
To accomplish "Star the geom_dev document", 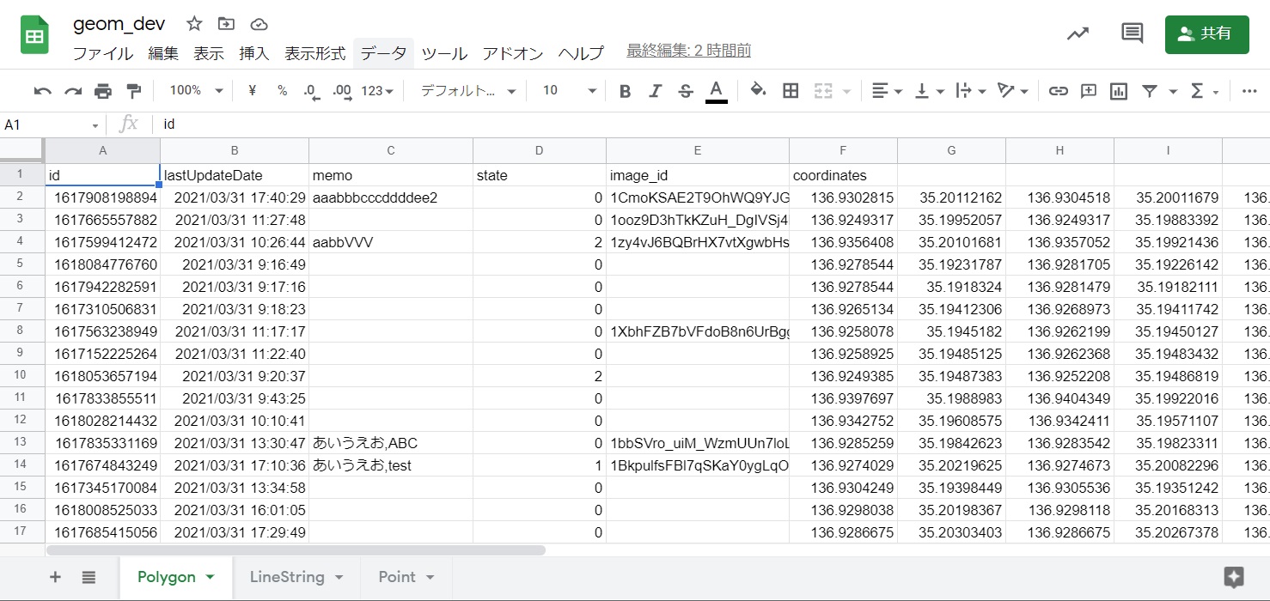I will 195,24.
